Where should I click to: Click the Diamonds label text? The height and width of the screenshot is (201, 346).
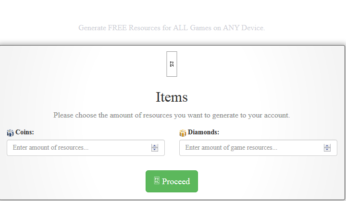point(203,132)
